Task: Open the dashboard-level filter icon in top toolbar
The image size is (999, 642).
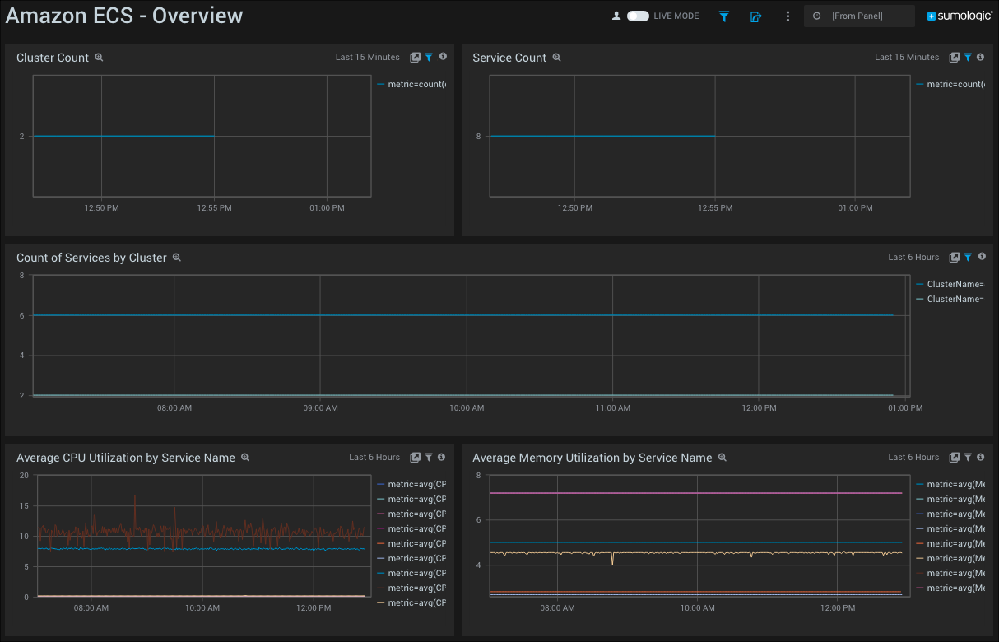Action: [x=723, y=16]
